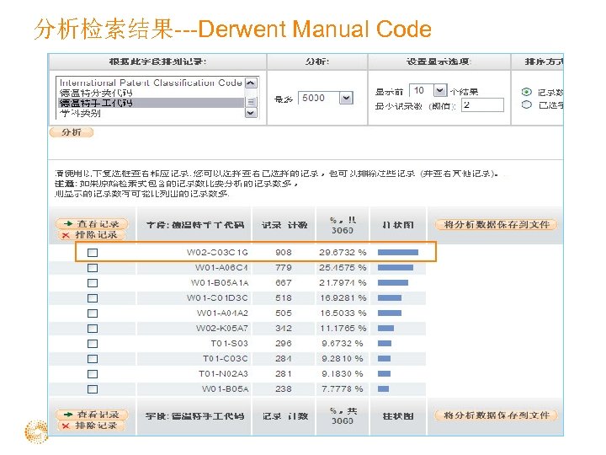
Task: Click record count 667
Action: point(284,283)
